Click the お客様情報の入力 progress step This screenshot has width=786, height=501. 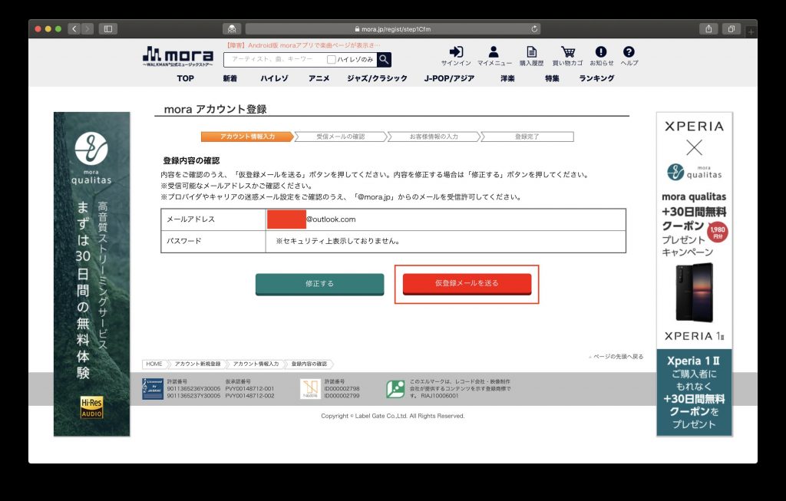[434, 137]
